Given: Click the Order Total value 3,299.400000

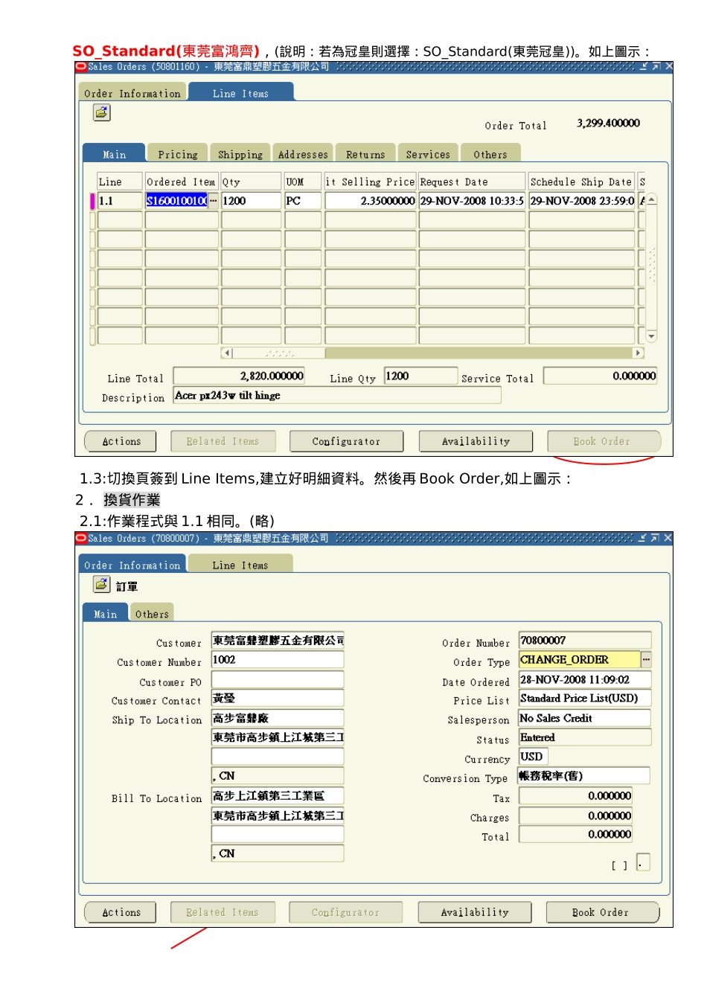Looking at the screenshot, I should pos(608,124).
